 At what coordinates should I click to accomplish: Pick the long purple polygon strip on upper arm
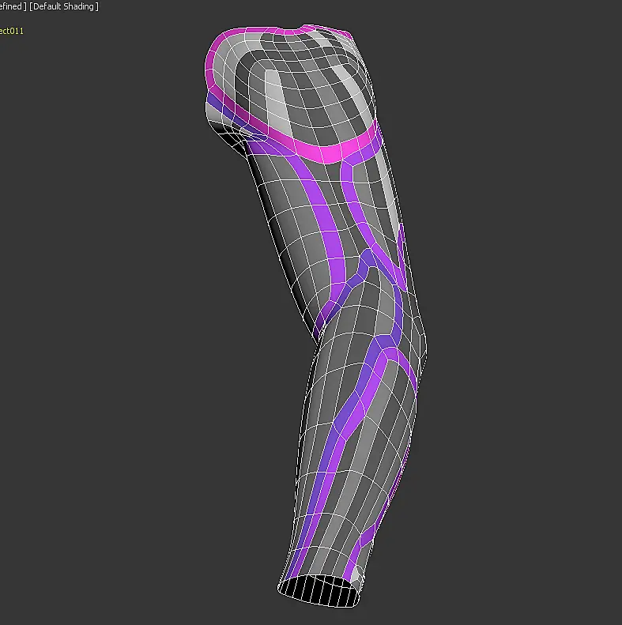[x=325, y=223]
